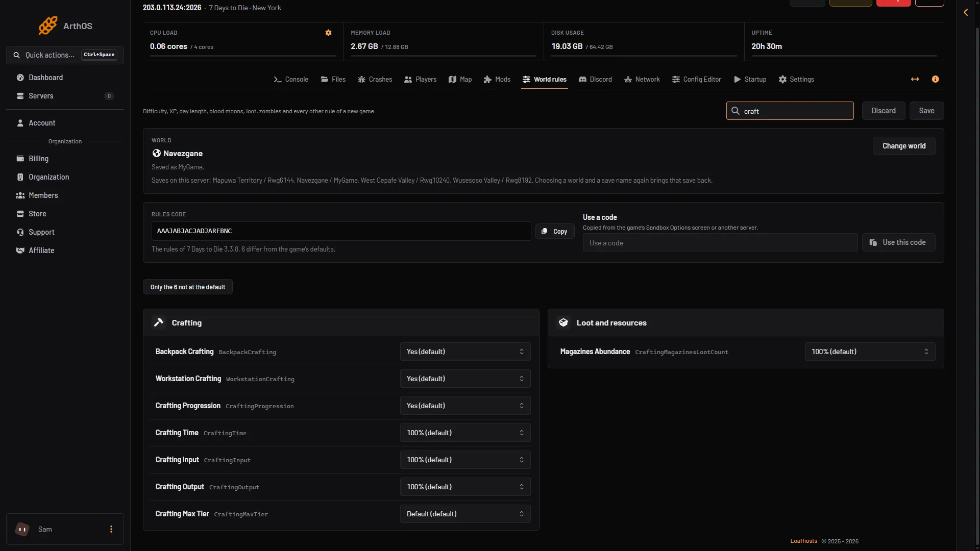
Task: Collapse the right panel with chevron icon
Action: coord(966,12)
